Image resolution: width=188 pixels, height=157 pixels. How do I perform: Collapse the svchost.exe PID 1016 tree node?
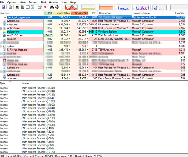(x=1, y=75)
